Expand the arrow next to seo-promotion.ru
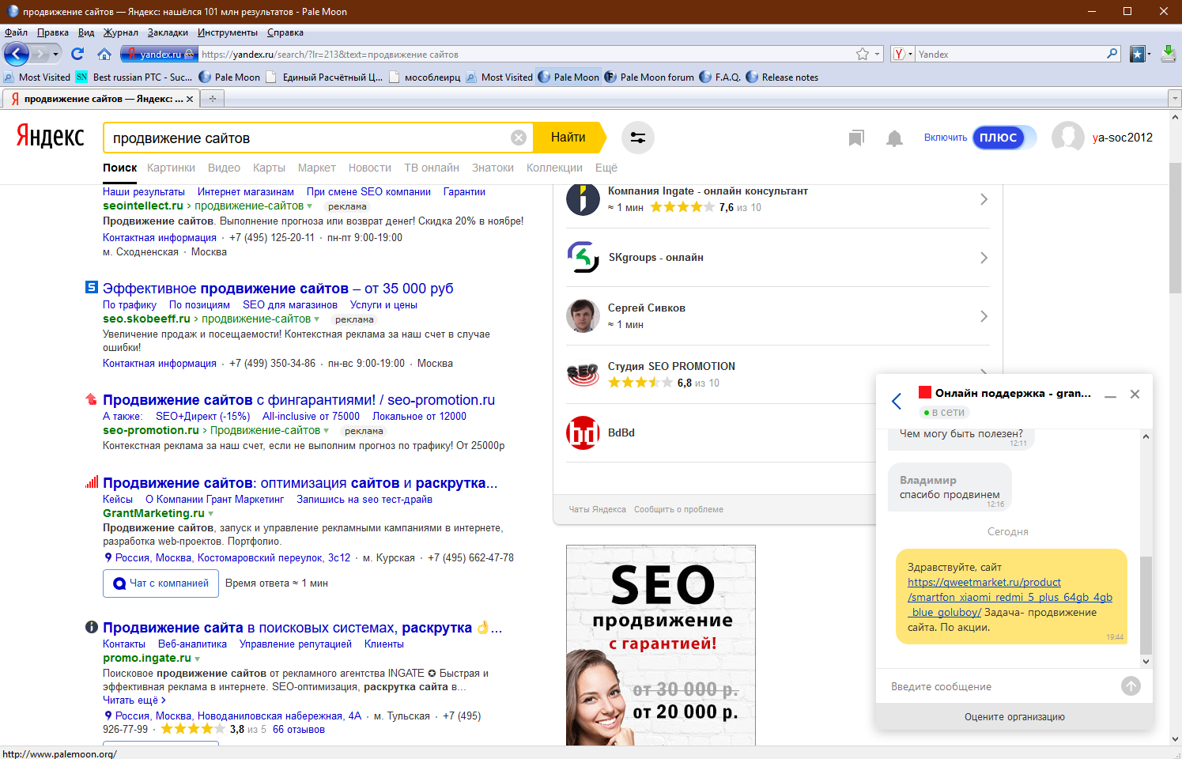 point(327,432)
